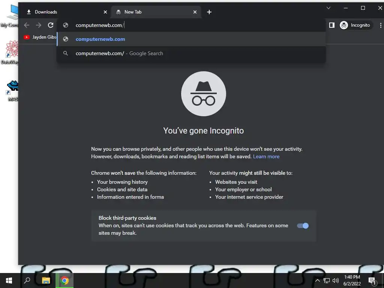Close the Downloads tab
Viewport: 384px width, 288px height.
coord(105,12)
